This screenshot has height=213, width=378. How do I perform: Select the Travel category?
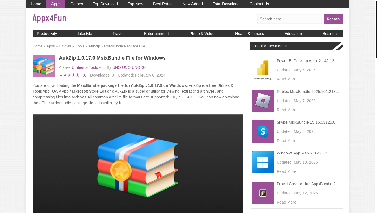click(x=118, y=34)
